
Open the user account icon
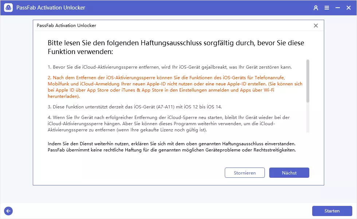315,8
